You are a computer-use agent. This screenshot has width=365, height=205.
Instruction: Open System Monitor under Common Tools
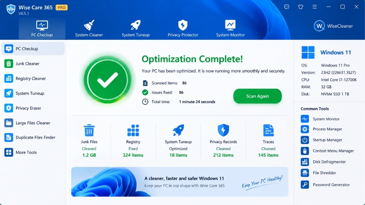click(326, 119)
